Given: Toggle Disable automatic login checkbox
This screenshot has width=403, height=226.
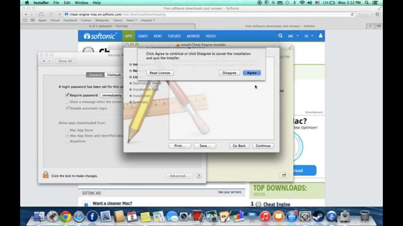Looking at the screenshot, I should click(x=67, y=108).
